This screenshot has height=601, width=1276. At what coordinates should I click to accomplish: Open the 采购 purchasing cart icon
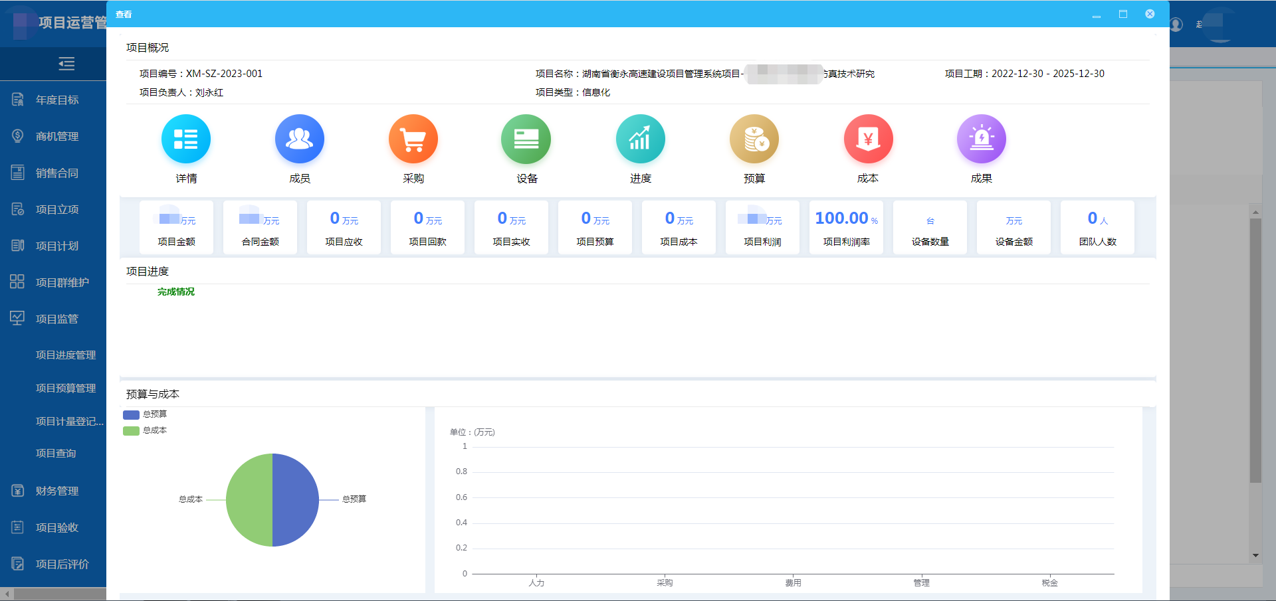[413, 139]
